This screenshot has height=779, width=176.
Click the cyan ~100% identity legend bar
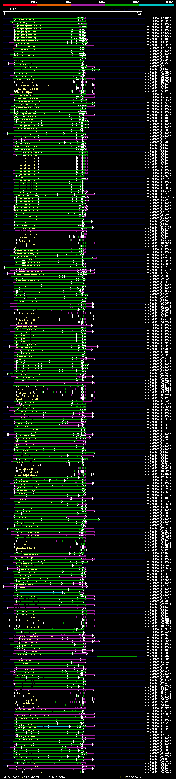click(156, 5)
